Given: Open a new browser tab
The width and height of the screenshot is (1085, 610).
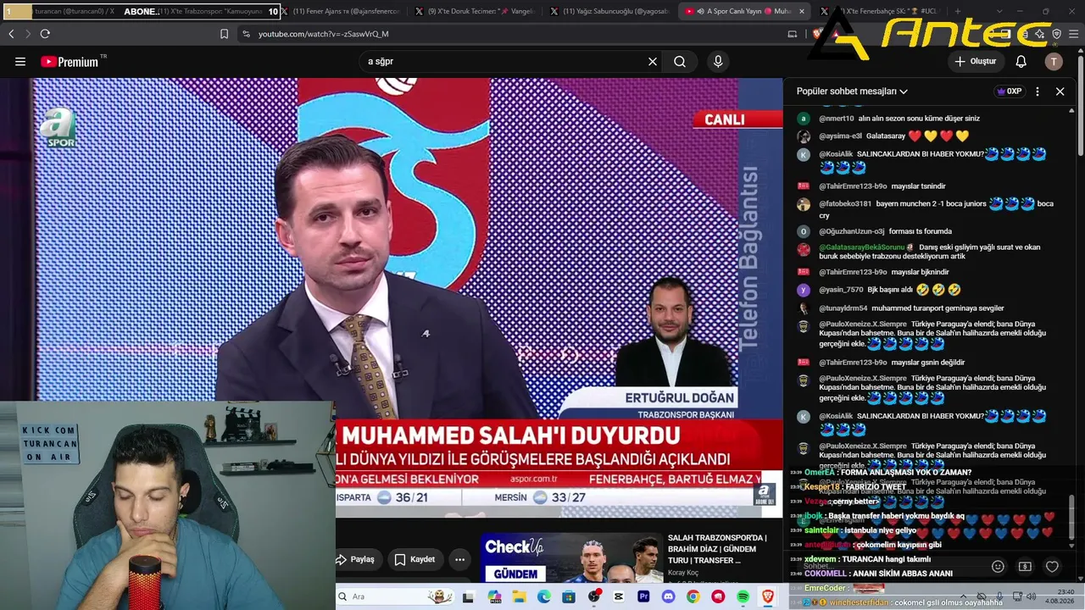Looking at the screenshot, I should [x=958, y=12].
